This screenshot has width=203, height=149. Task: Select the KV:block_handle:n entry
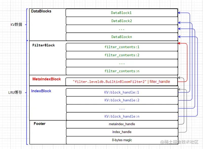122,116
